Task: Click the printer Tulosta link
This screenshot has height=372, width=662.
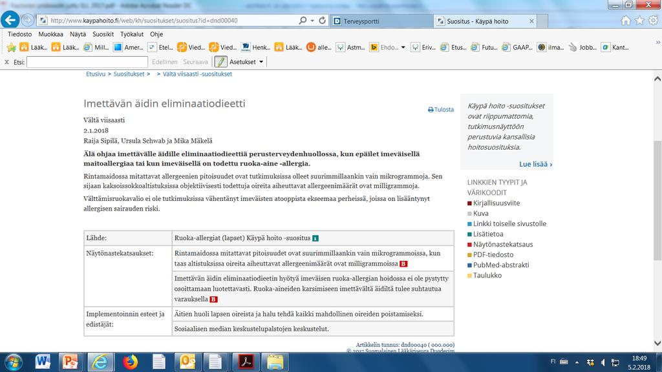Action: (441, 109)
